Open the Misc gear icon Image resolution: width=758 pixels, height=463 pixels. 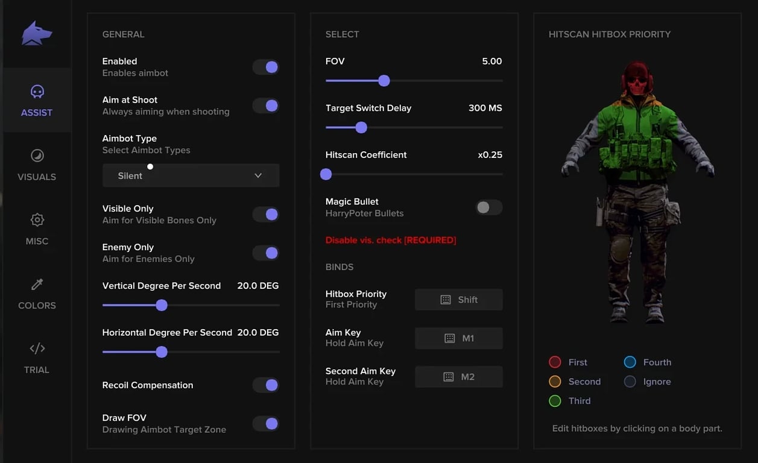[37, 220]
